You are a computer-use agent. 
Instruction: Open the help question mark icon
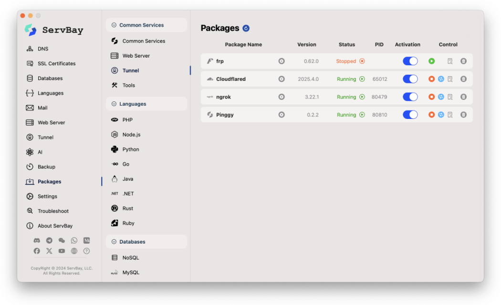[86, 251]
